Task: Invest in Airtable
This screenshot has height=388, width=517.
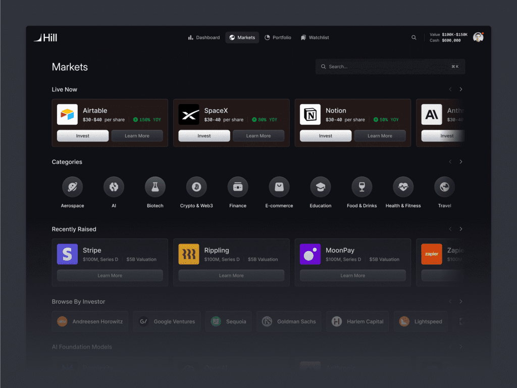Action: 83,136
